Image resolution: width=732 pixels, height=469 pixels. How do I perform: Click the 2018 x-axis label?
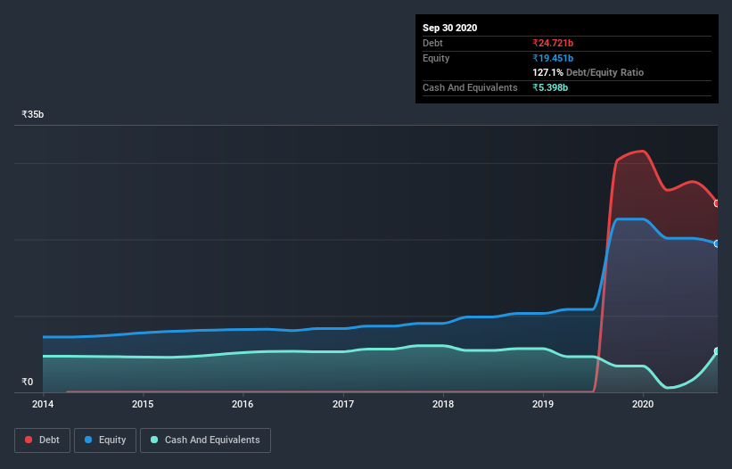[443, 404]
